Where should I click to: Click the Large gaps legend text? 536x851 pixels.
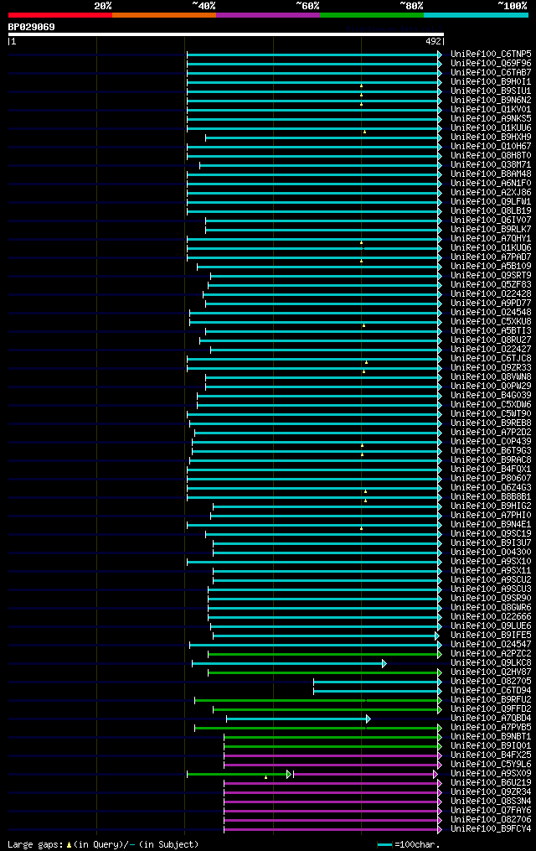pyautogui.click(x=103, y=844)
